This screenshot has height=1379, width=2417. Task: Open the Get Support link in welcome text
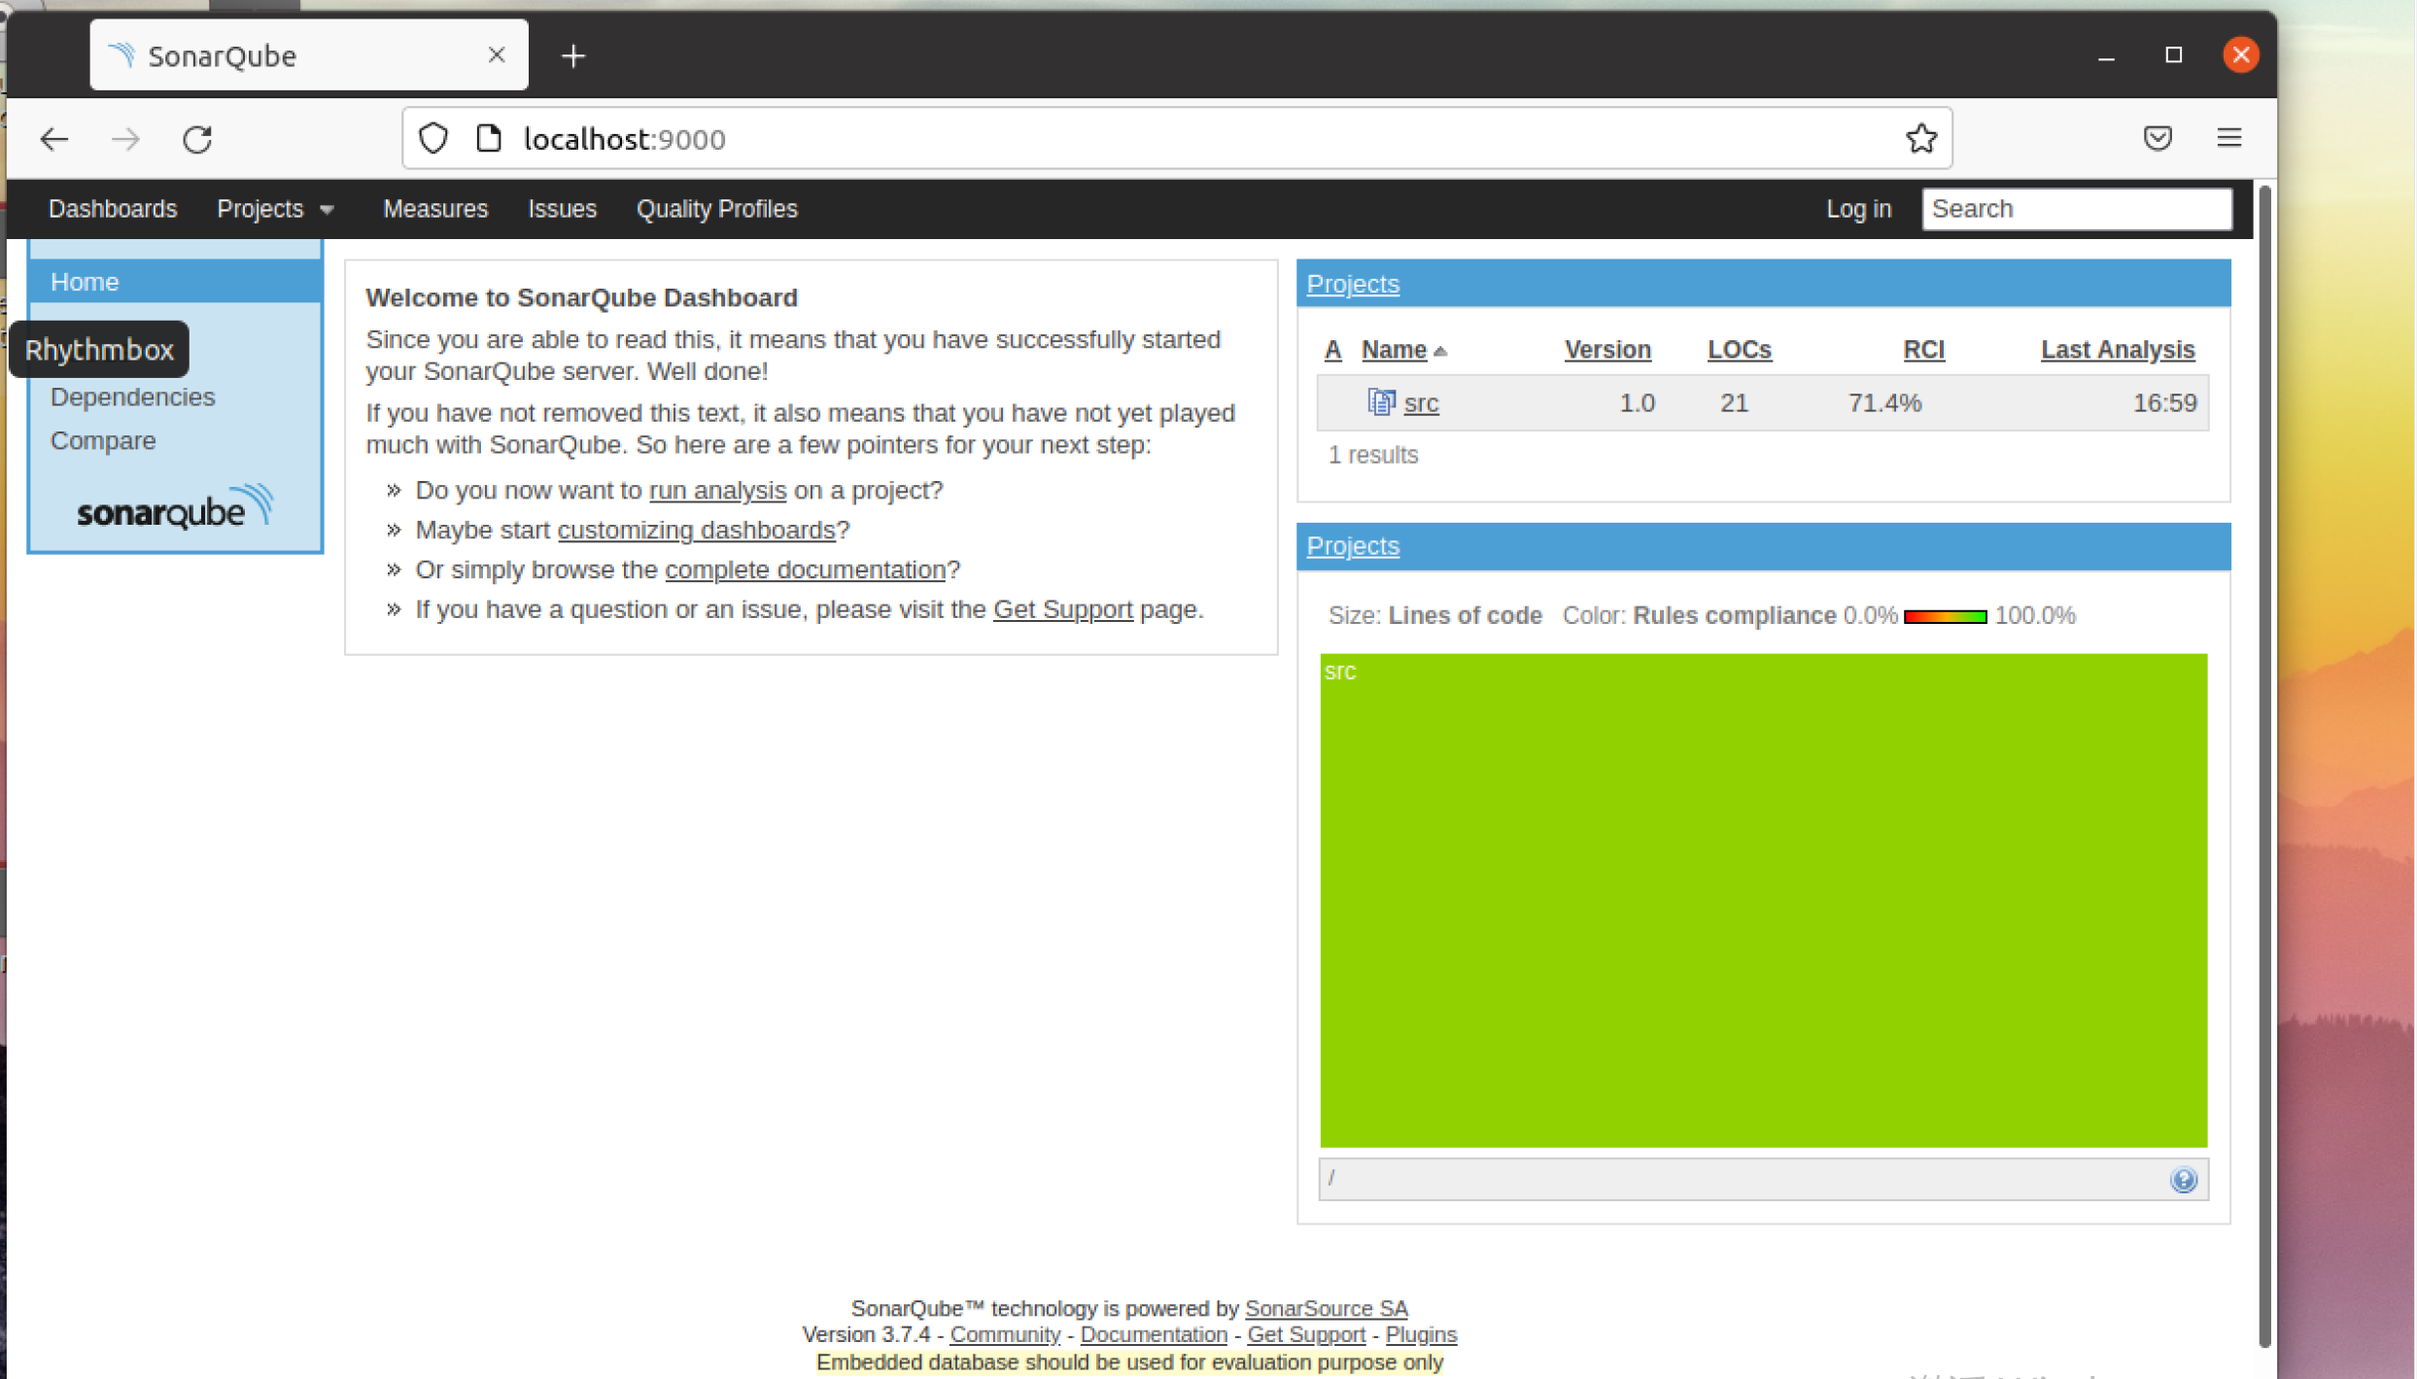1062,609
